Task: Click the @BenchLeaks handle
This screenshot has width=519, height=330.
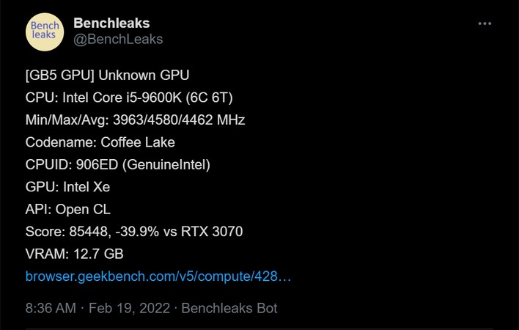Action: [x=118, y=39]
